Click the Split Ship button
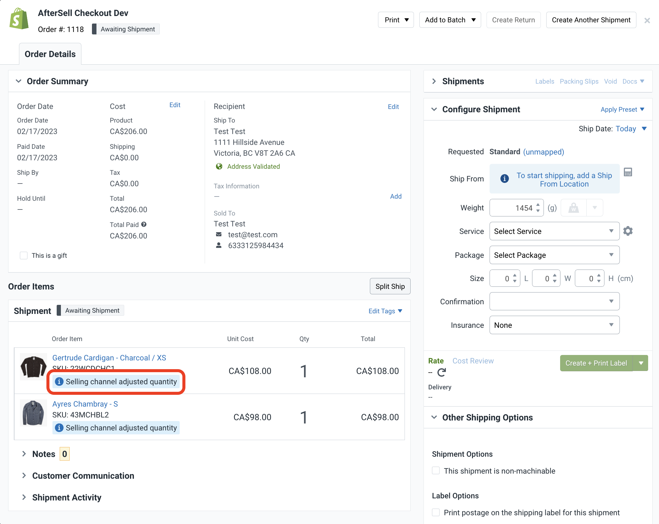 pyautogui.click(x=390, y=286)
